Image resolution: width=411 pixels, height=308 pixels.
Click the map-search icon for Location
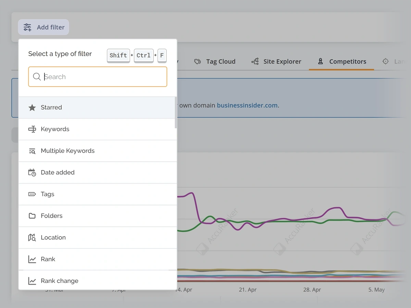click(x=32, y=238)
